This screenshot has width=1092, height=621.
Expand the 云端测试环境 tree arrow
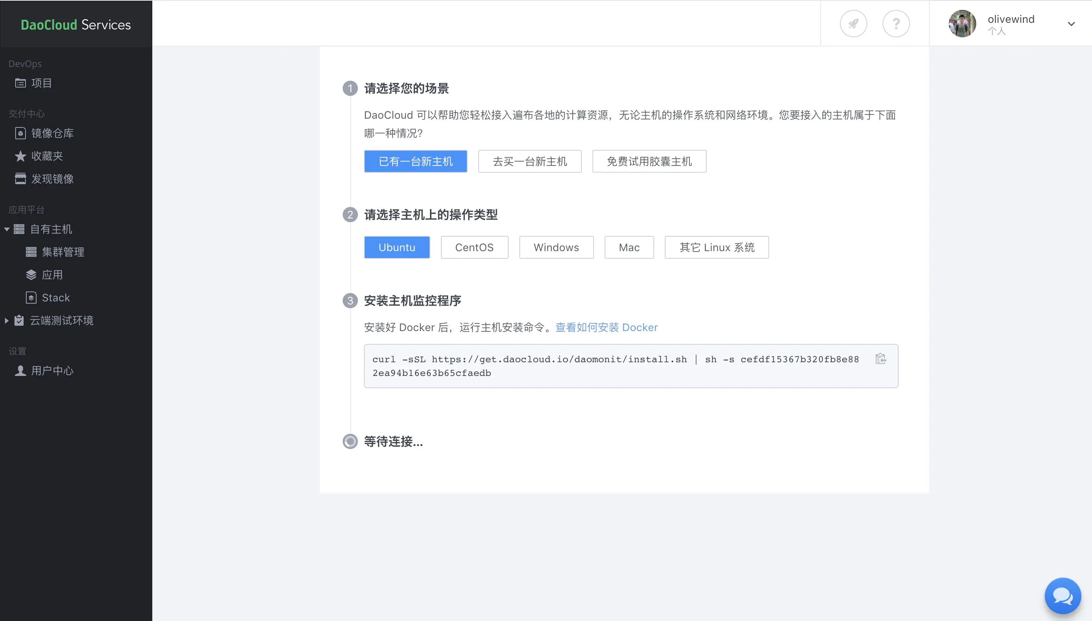(x=6, y=321)
